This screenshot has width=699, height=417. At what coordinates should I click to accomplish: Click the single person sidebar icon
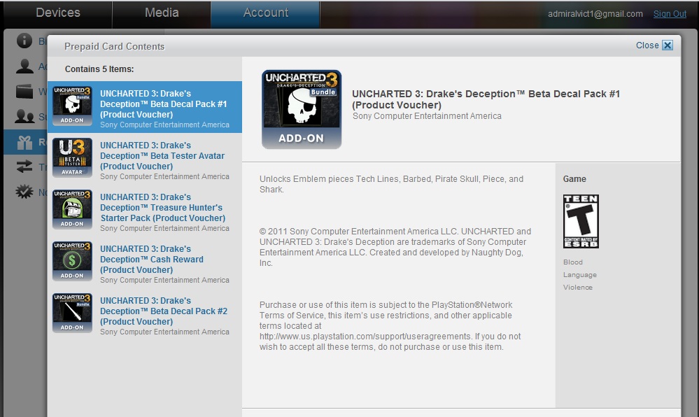click(x=24, y=66)
